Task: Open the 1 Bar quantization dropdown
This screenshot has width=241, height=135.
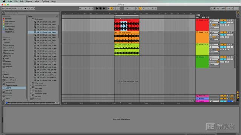Action: pos(32,9)
